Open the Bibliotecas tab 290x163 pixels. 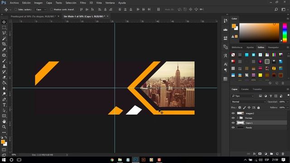[237, 48]
